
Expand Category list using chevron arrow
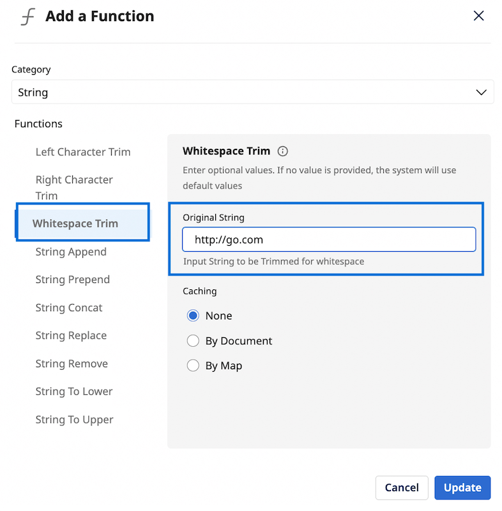pos(482,92)
